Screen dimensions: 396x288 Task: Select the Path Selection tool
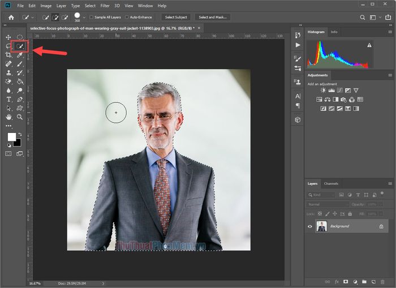(x=8, y=108)
